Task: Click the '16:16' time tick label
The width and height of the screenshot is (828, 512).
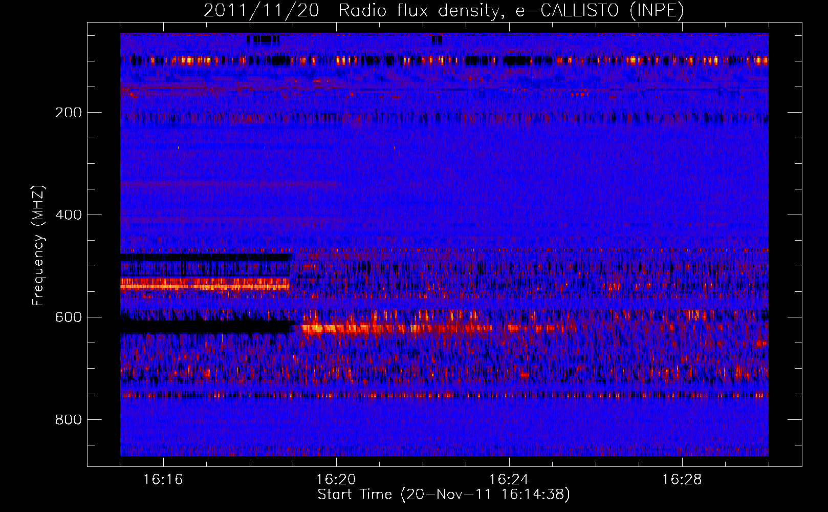Action: point(163,480)
